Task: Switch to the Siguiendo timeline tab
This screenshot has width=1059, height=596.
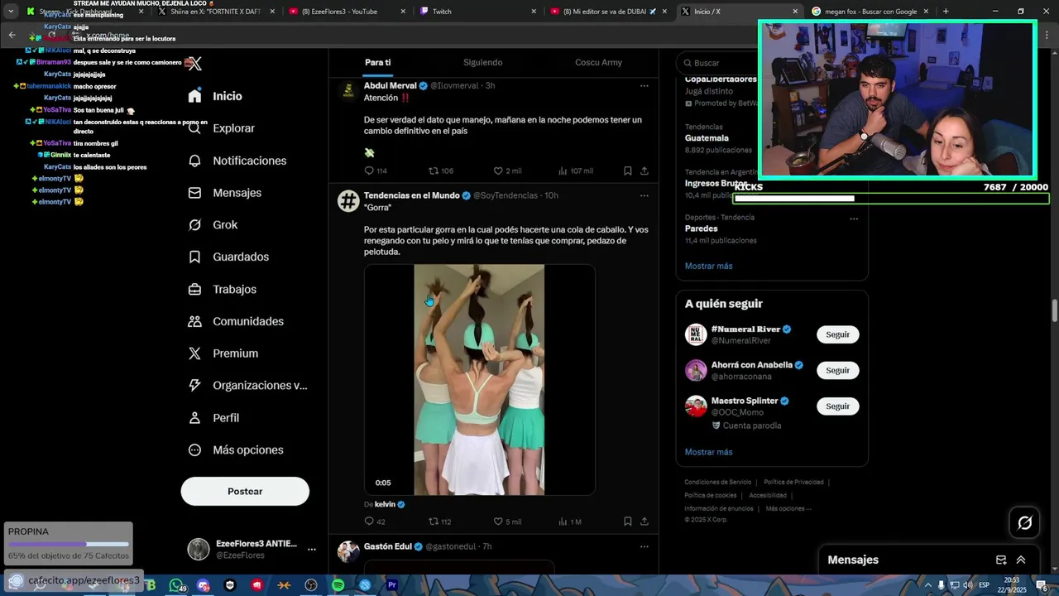Action: [x=482, y=62]
